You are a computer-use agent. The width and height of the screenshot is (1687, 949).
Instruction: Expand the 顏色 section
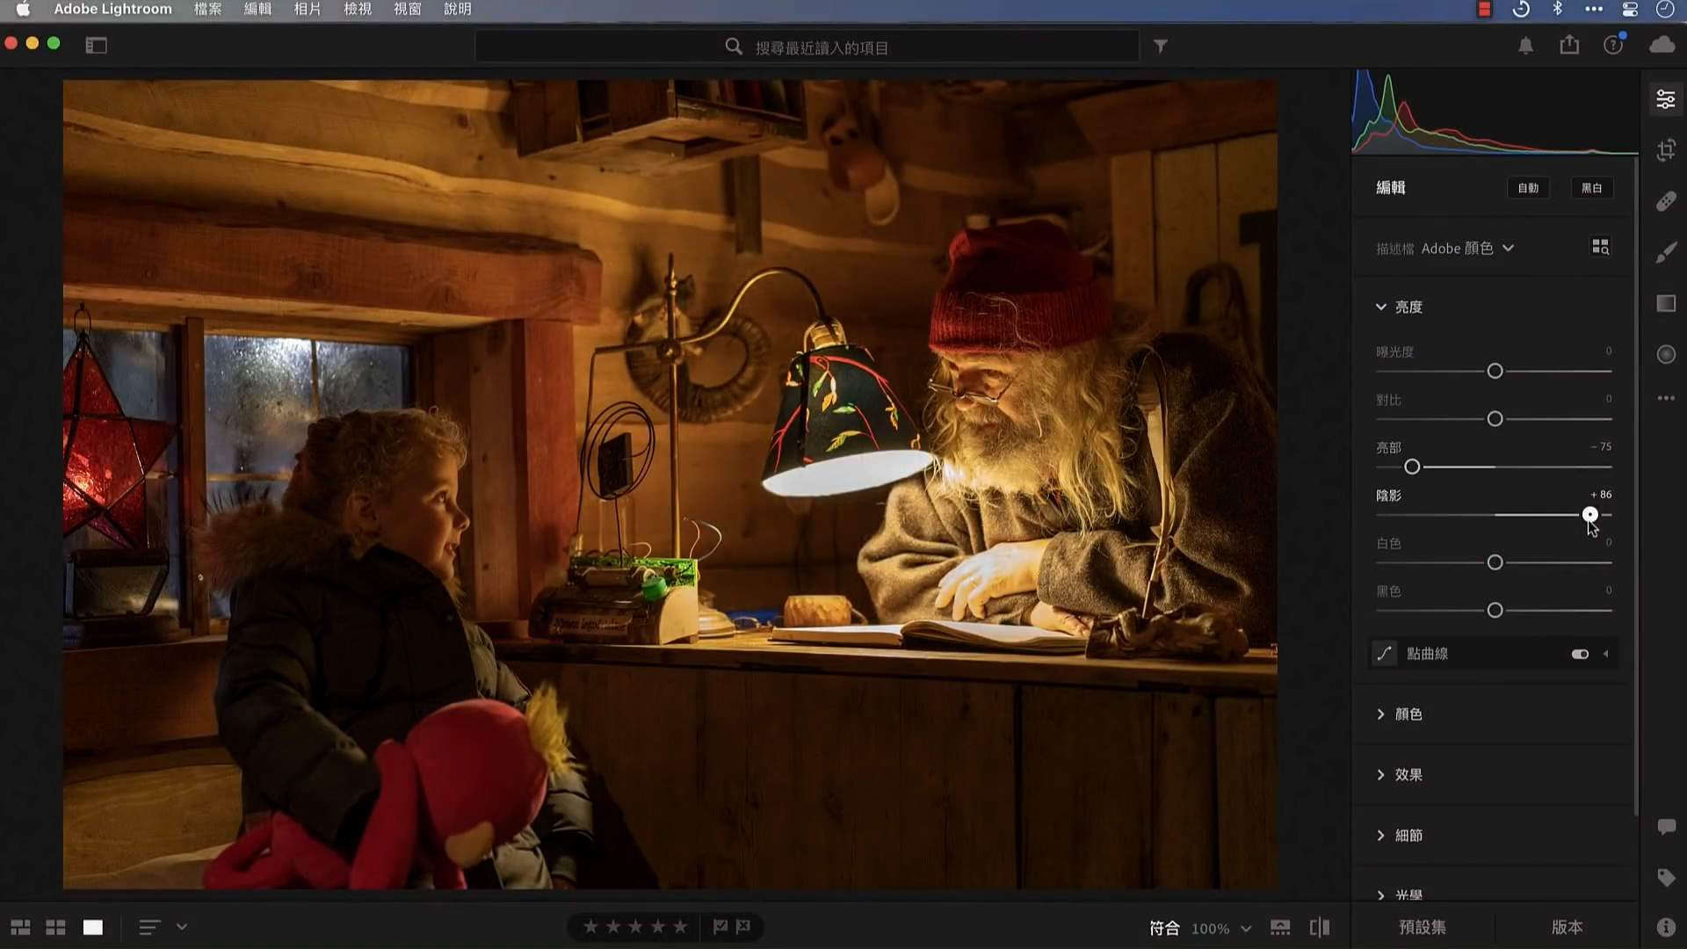pos(1408,714)
